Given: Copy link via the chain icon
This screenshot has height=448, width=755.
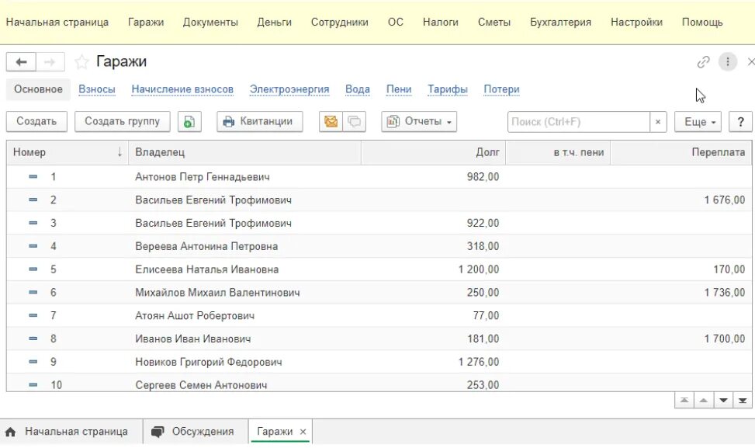Looking at the screenshot, I should [x=703, y=61].
